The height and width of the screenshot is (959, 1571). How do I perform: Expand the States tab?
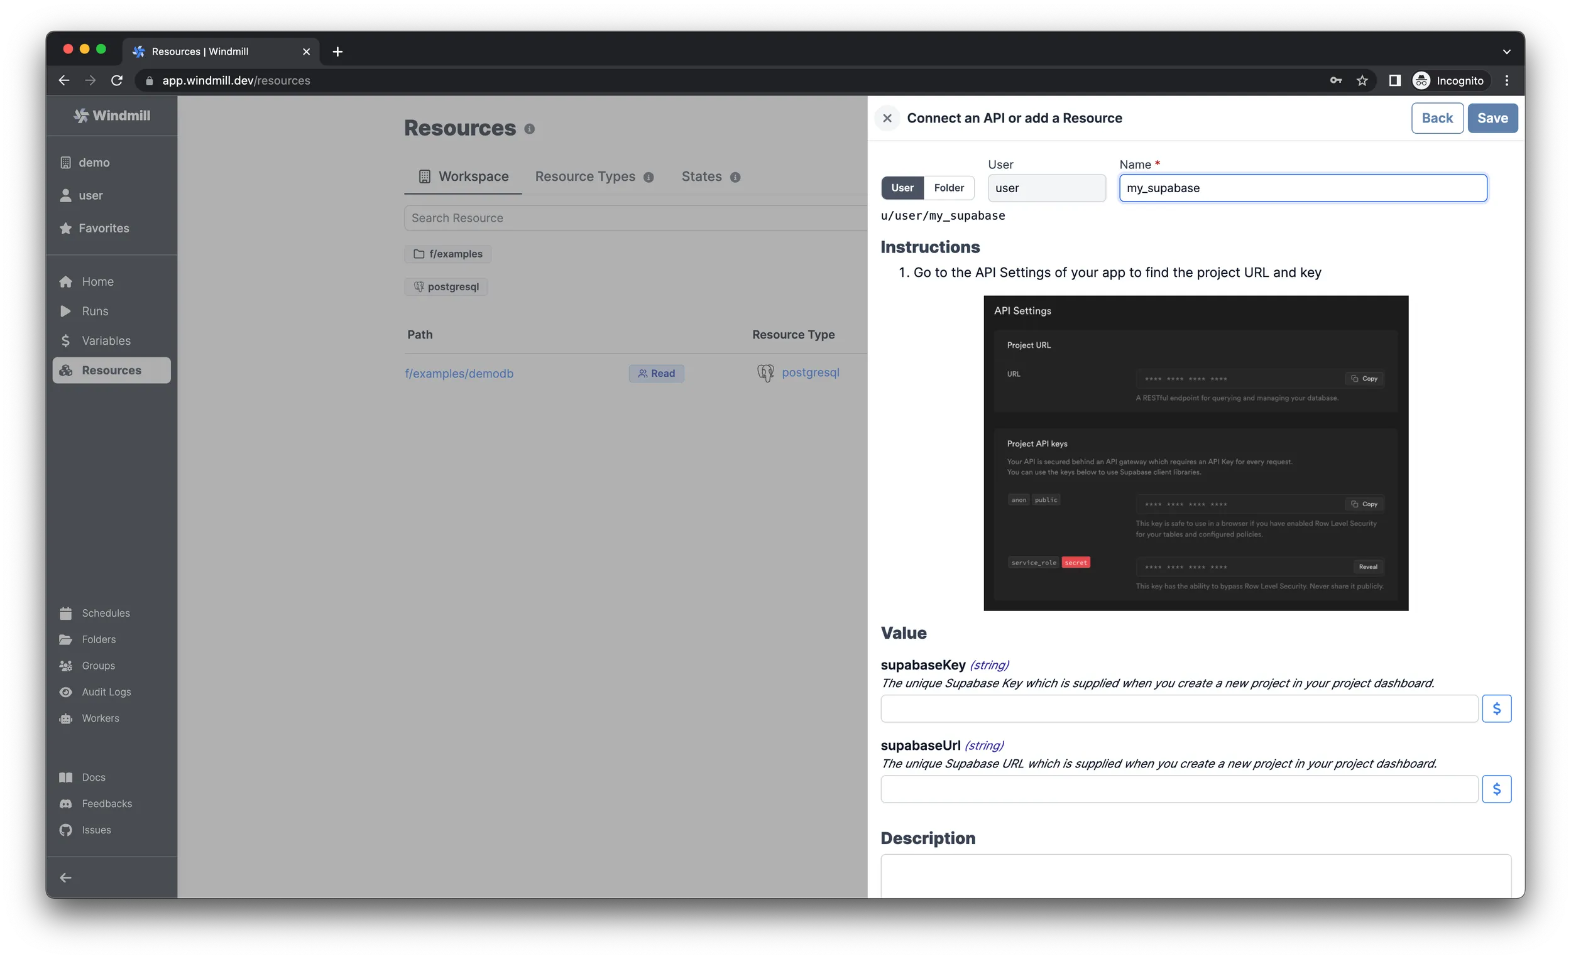(711, 176)
